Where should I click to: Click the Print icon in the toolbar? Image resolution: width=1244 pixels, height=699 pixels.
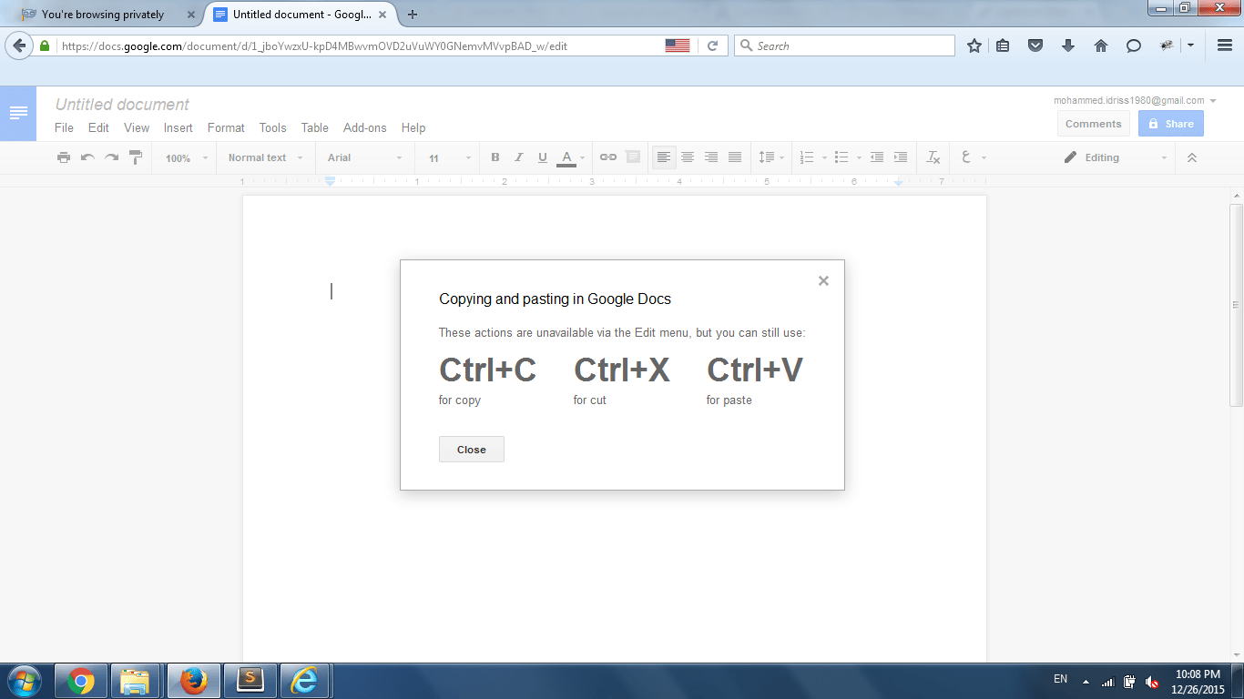tap(64, 157)
